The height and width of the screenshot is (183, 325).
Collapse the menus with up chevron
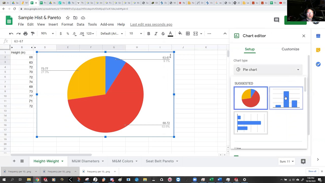pyautogui.click(x=225, y=34)
